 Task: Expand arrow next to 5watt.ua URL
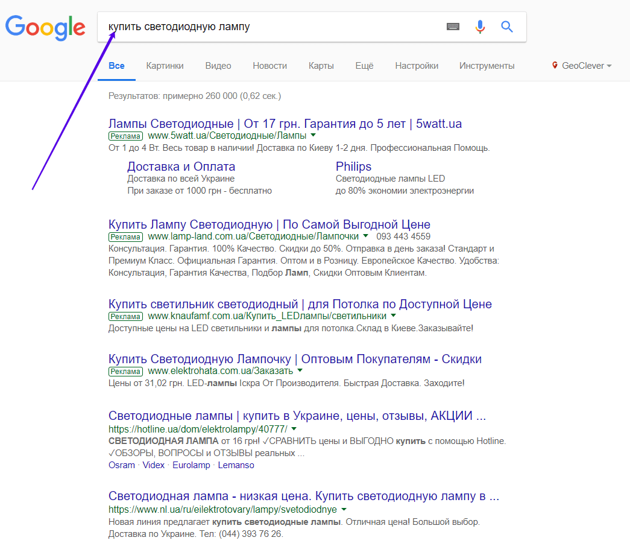(313, 136)
